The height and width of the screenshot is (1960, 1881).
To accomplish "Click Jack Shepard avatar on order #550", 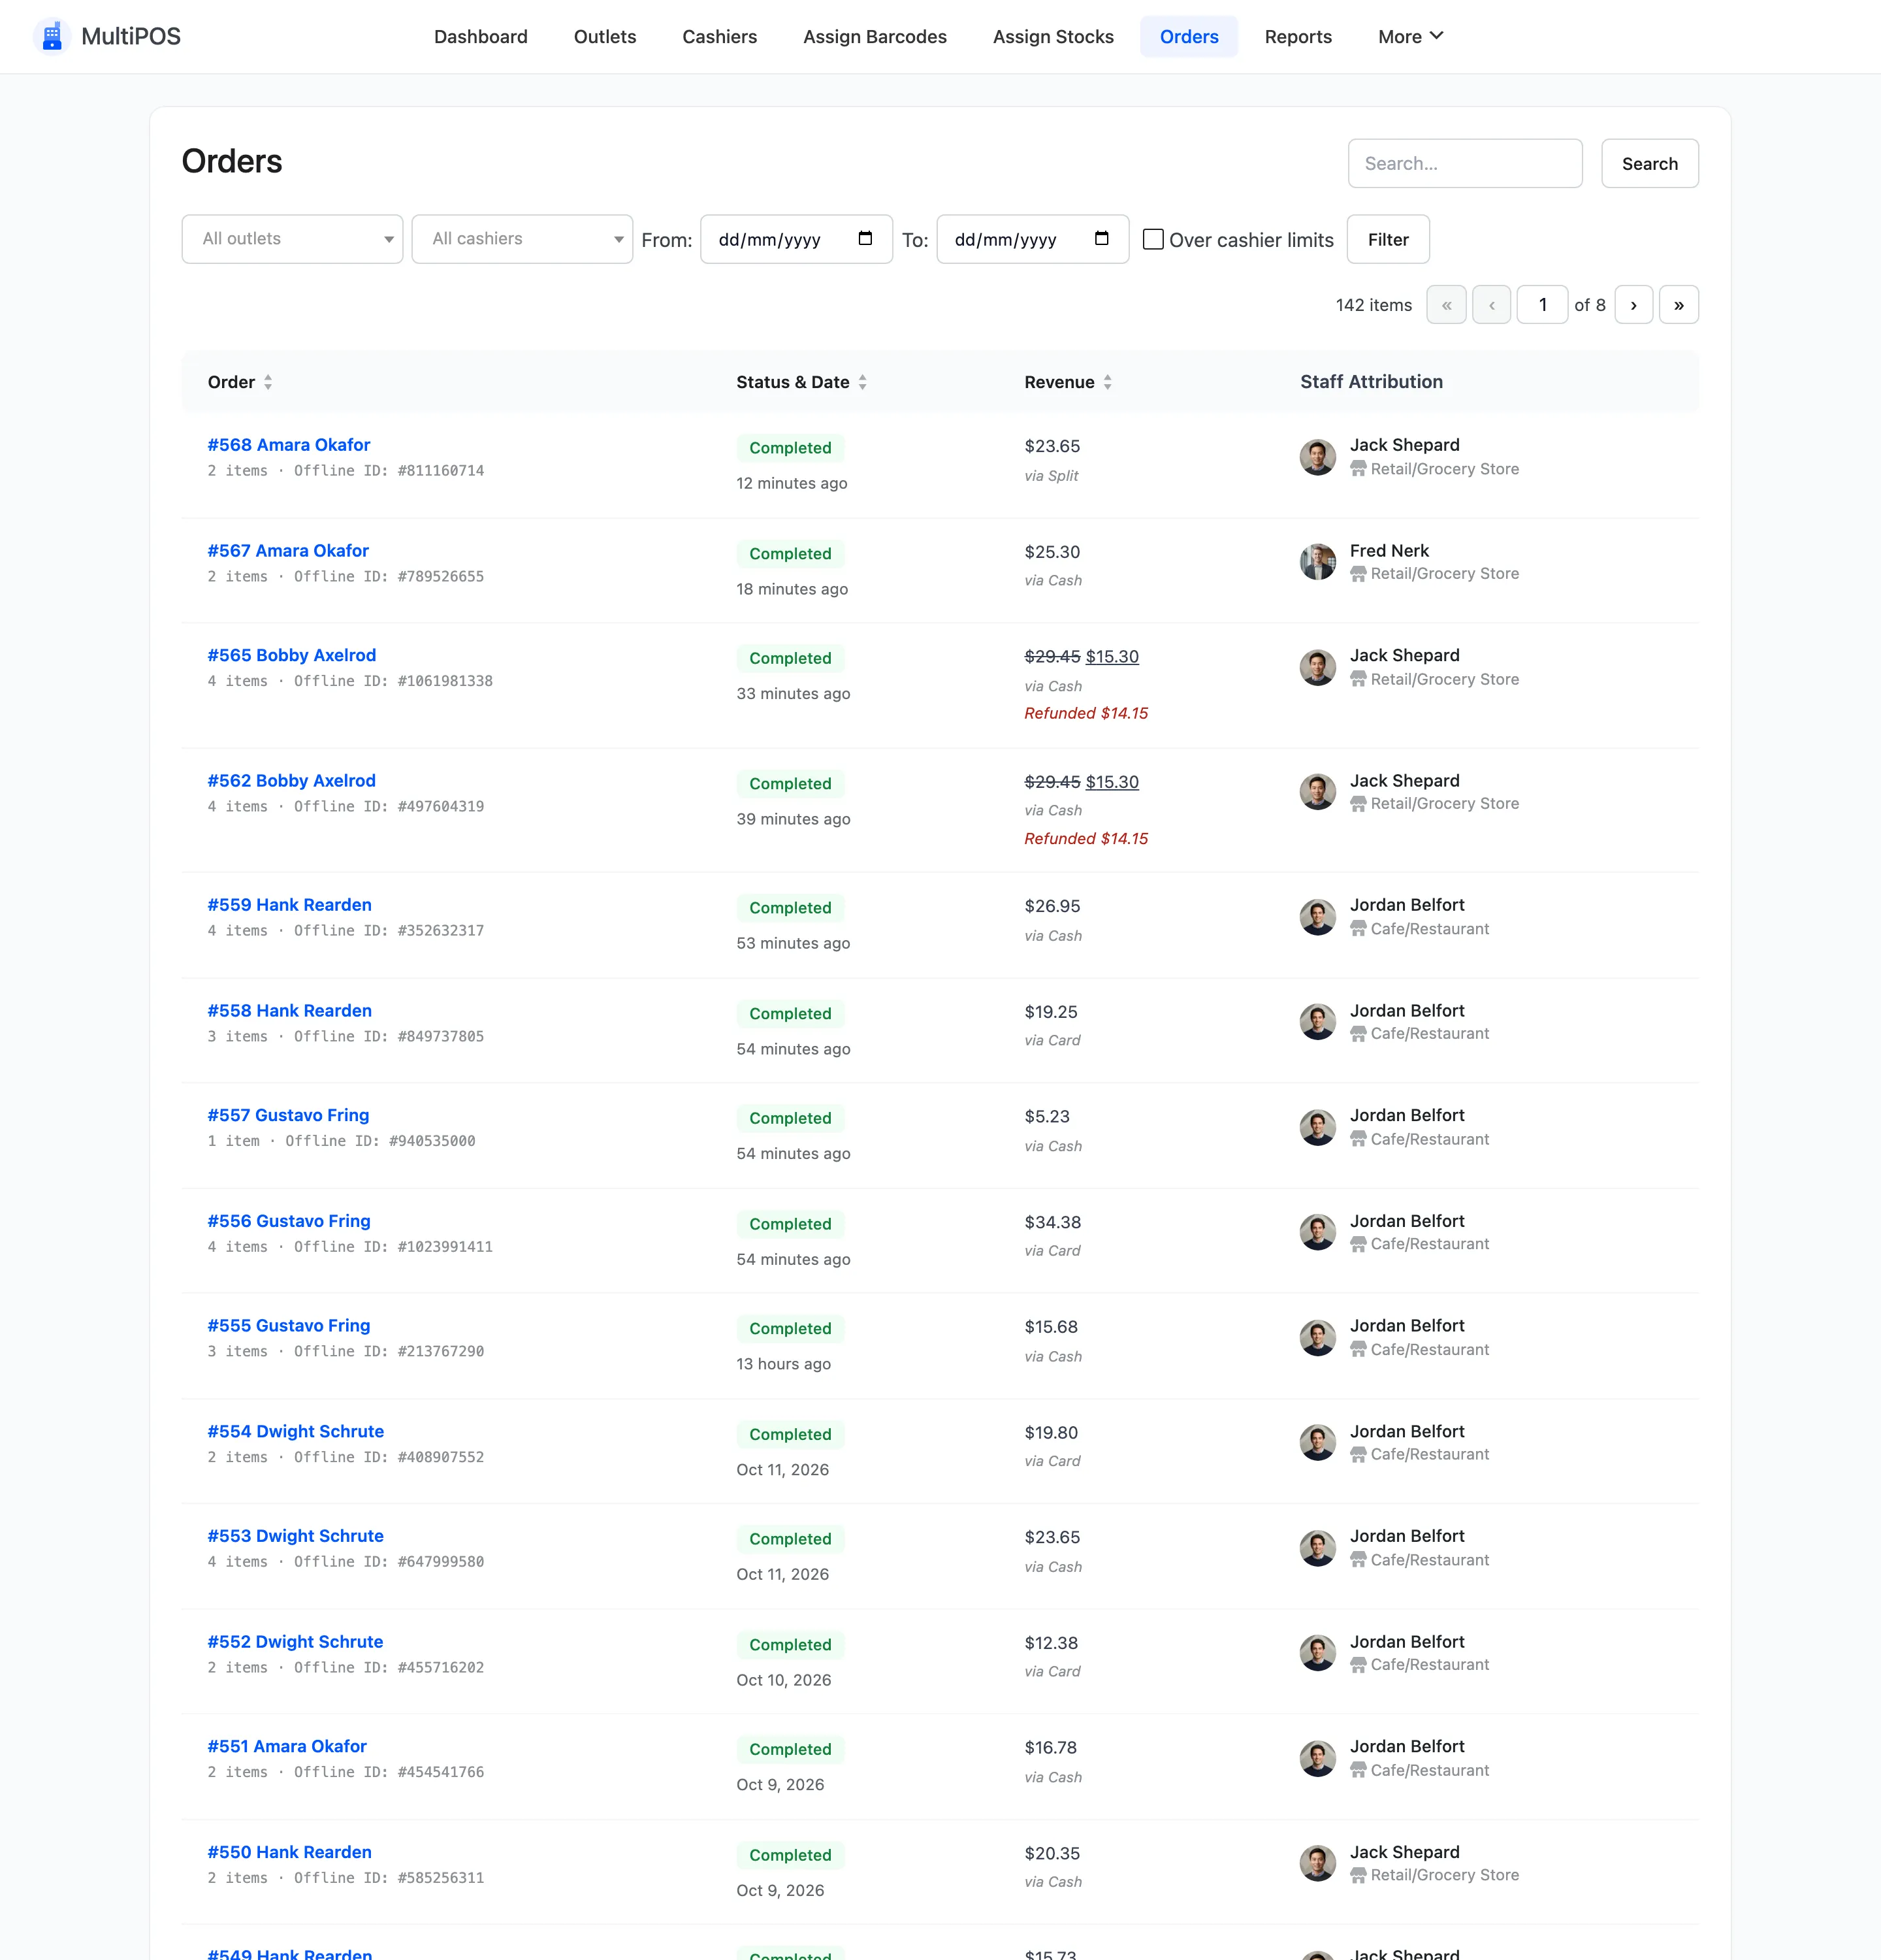I will click(1318, 1864).
